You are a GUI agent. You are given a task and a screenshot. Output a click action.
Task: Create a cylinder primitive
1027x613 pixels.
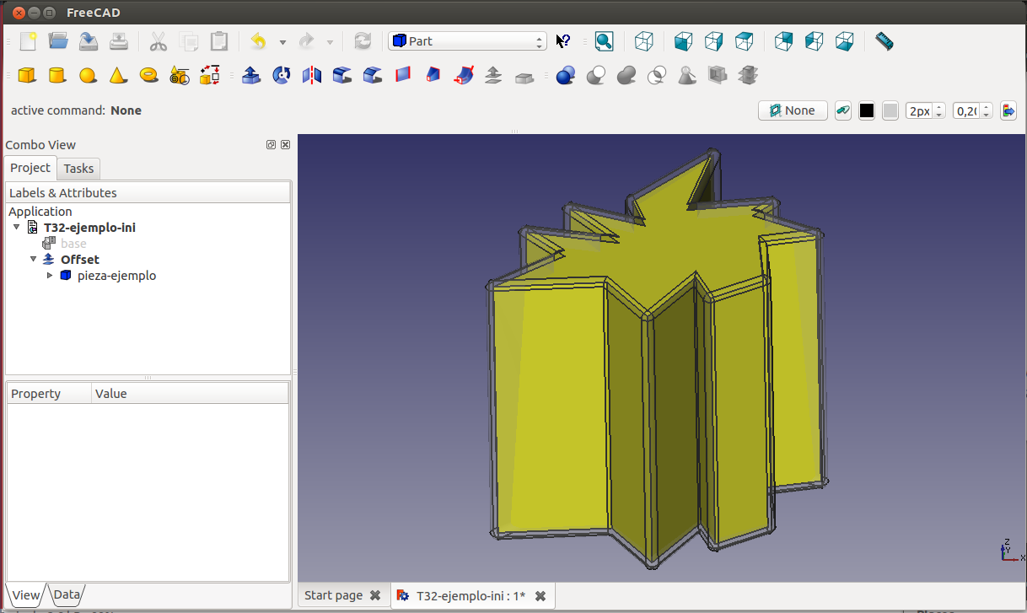pos(57,76)
